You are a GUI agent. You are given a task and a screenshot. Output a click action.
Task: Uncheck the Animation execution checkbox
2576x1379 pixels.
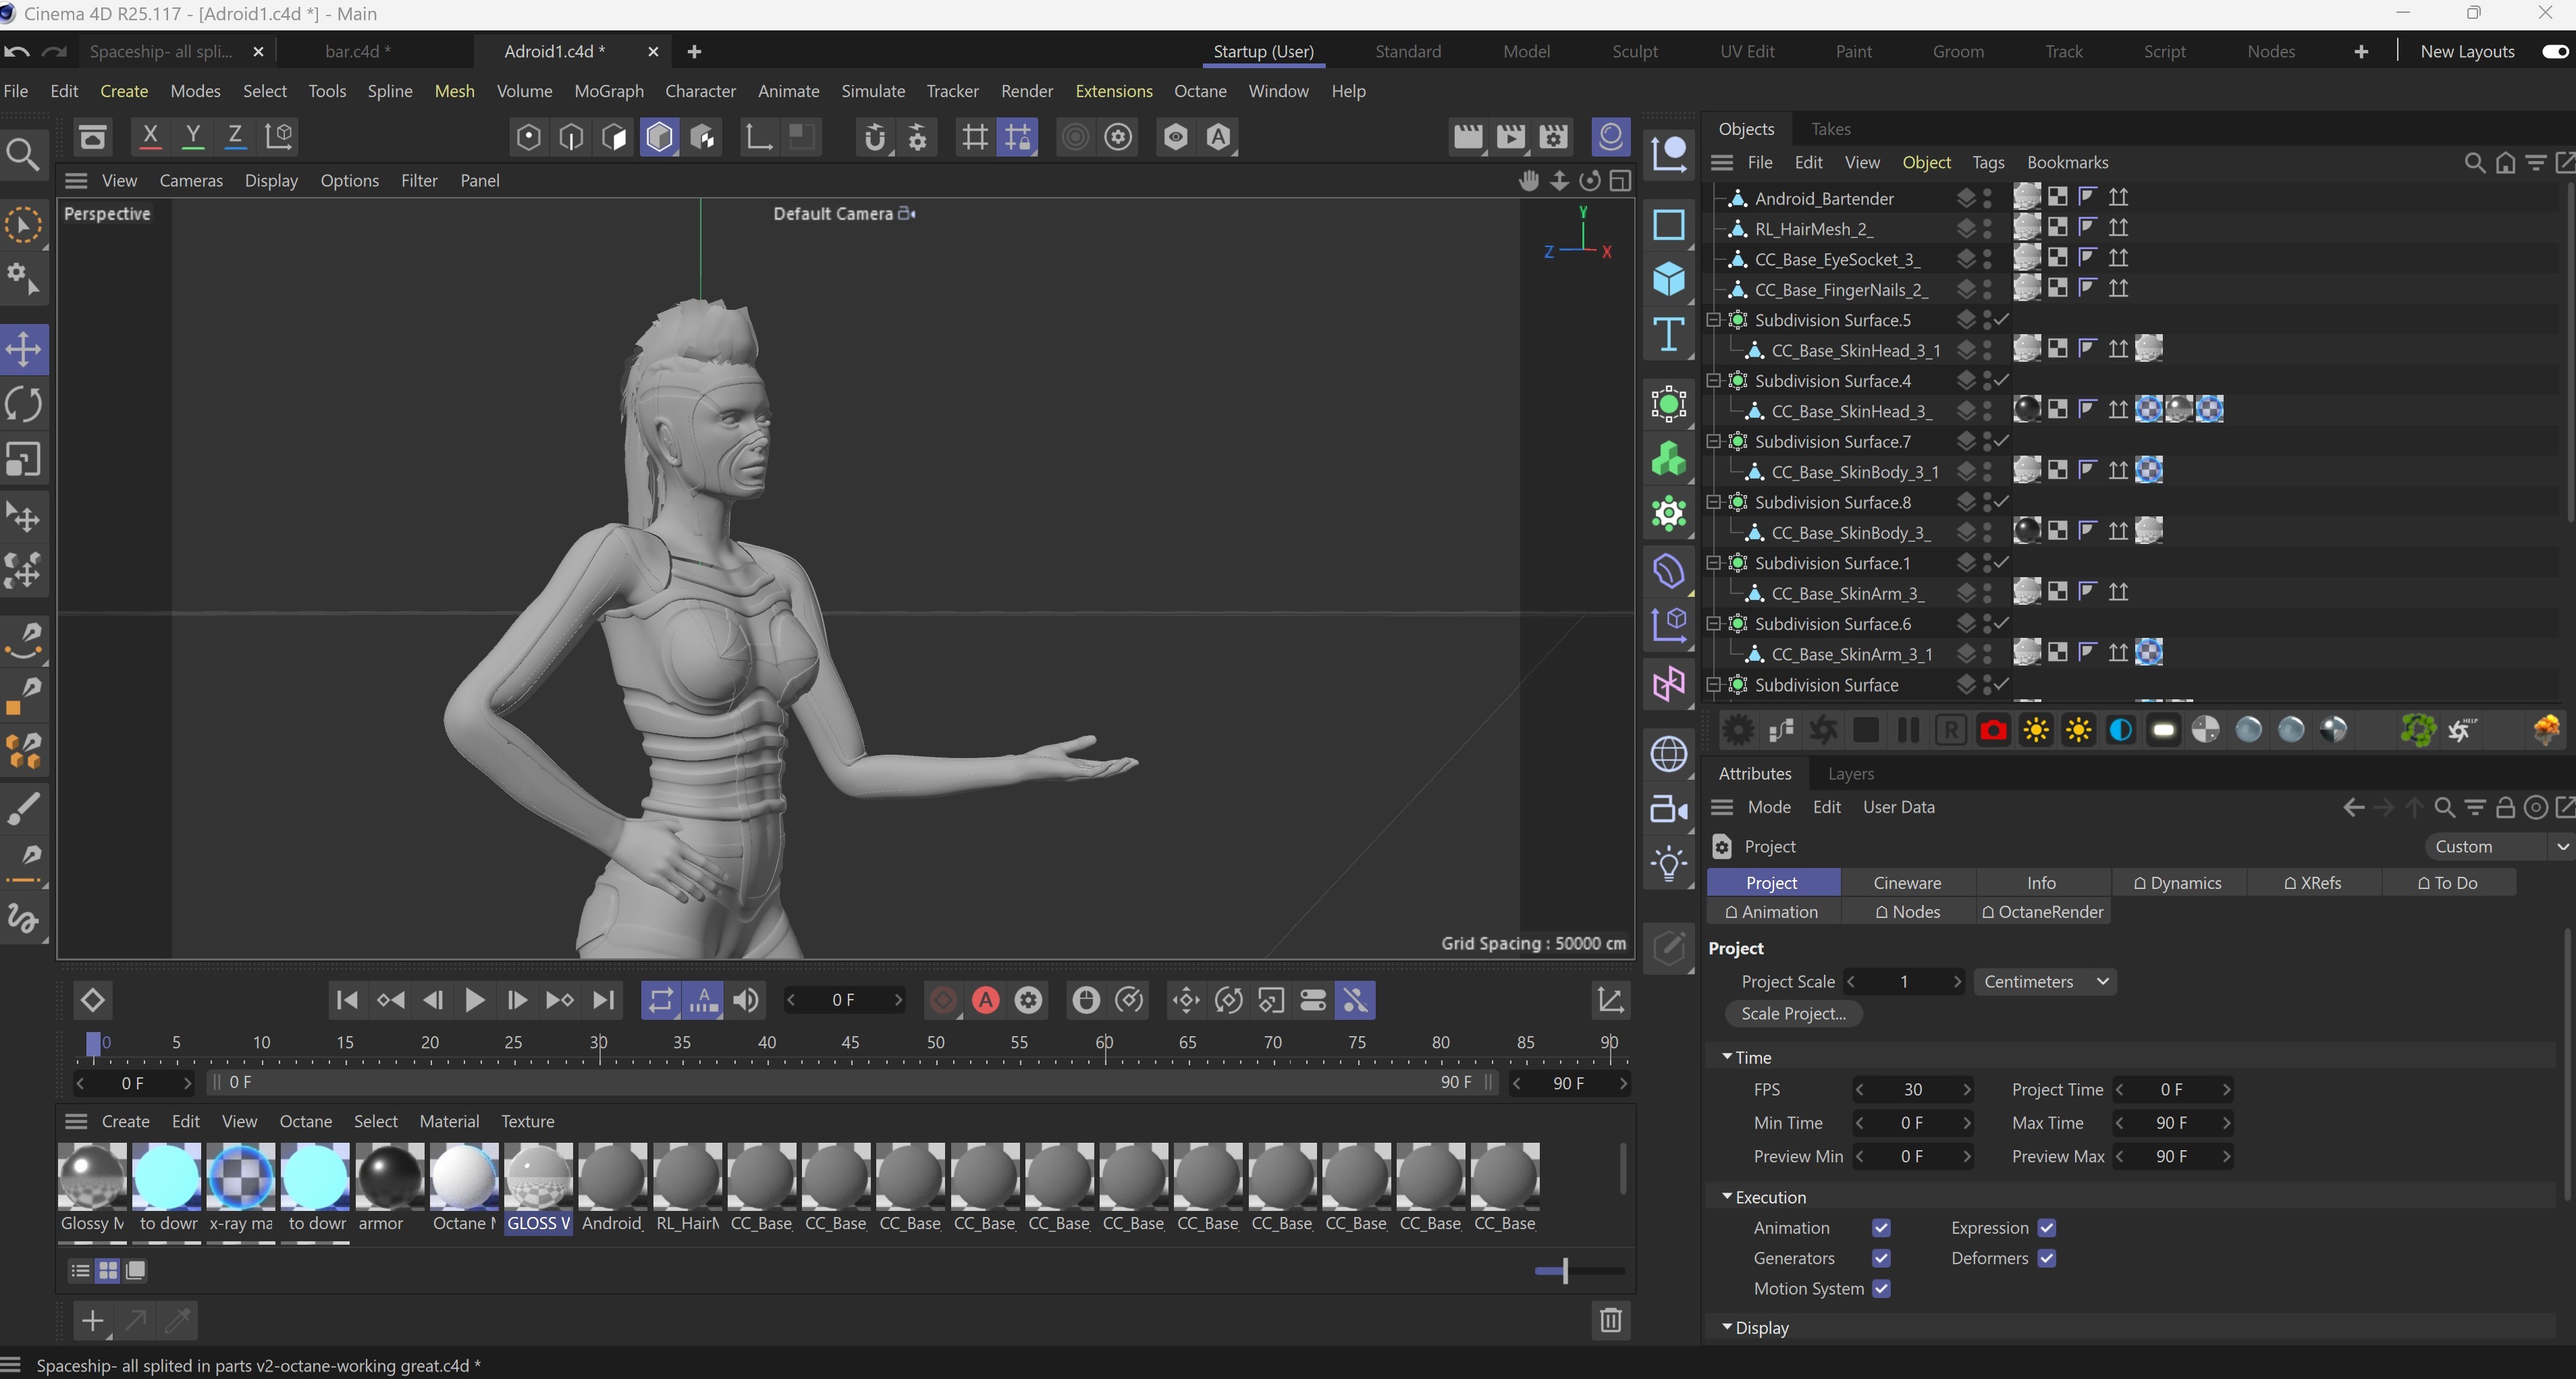[1881, 1228]
